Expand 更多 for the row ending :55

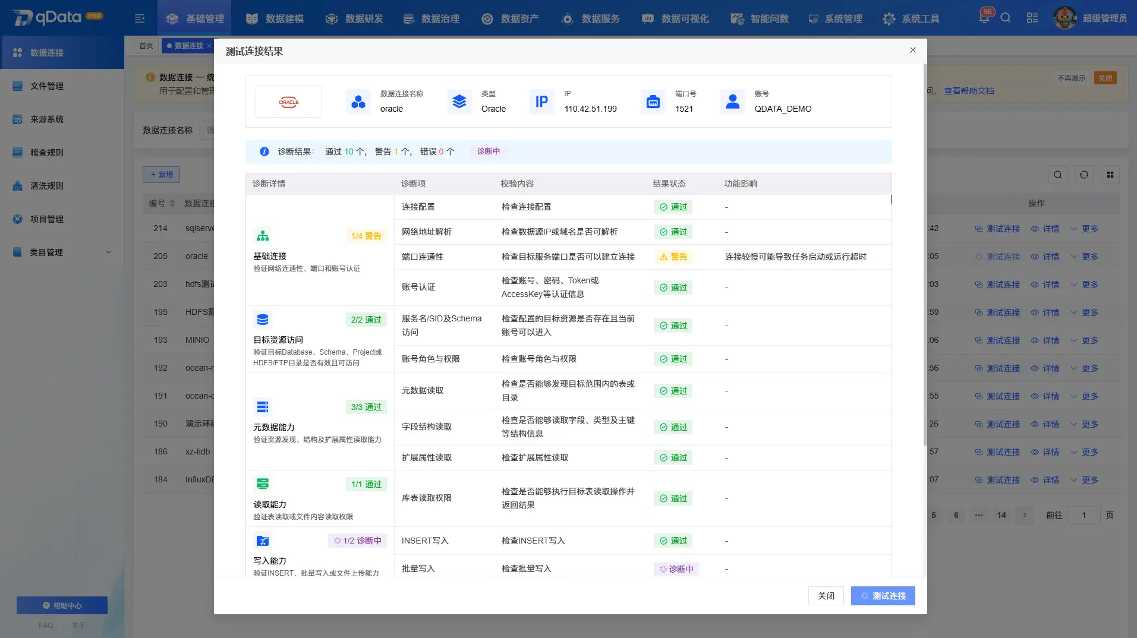click(1085, 396)
